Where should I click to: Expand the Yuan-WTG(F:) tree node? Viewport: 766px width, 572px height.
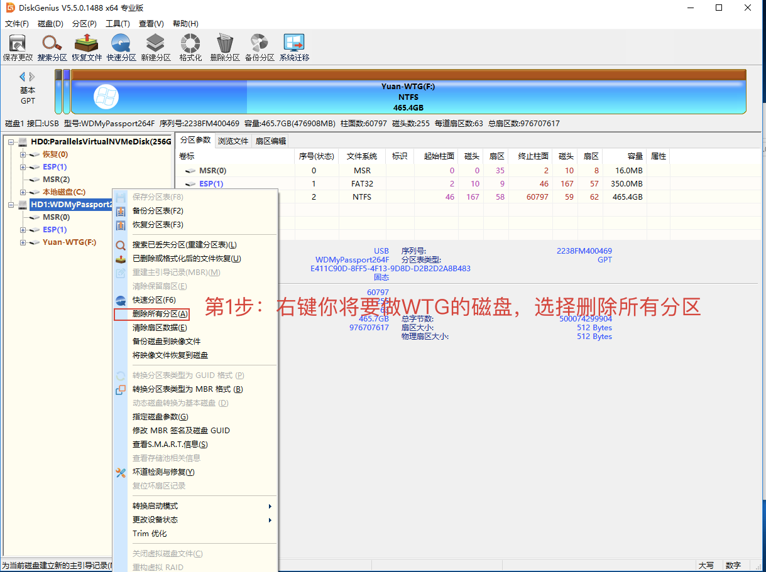click(x=23, y=242)
